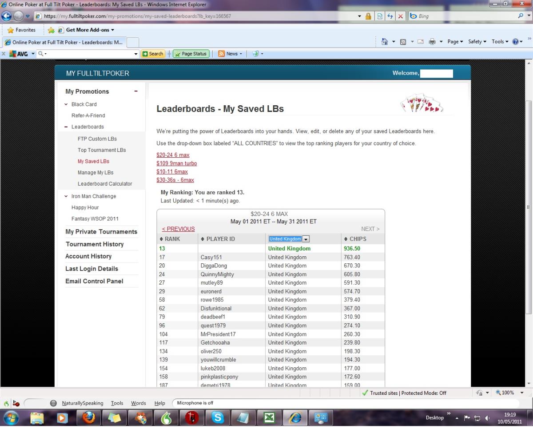The width and height of the screenshot is (533, 441).
Task: Open the Safety menu dropdown
Action: (x=477, y=42)
